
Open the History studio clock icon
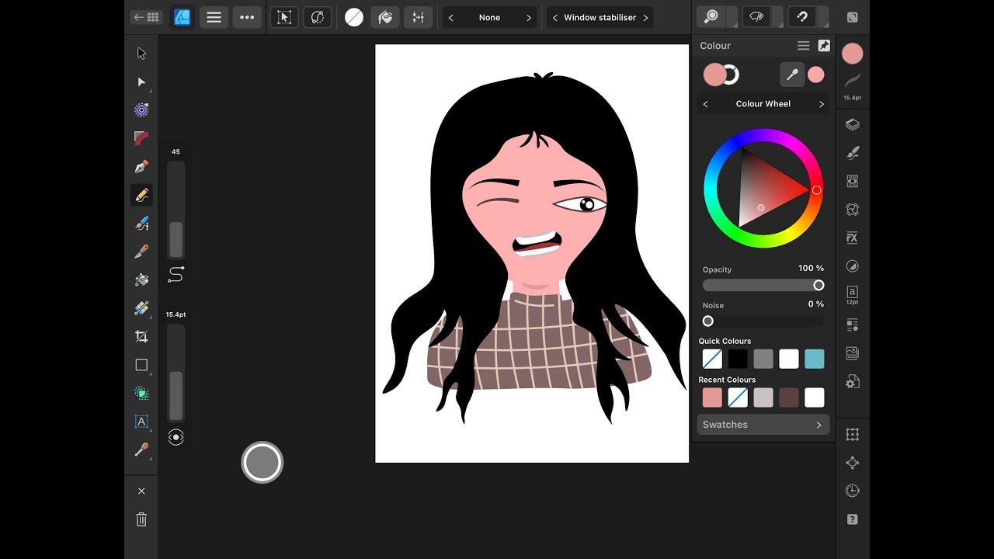[x=853, y=491]
